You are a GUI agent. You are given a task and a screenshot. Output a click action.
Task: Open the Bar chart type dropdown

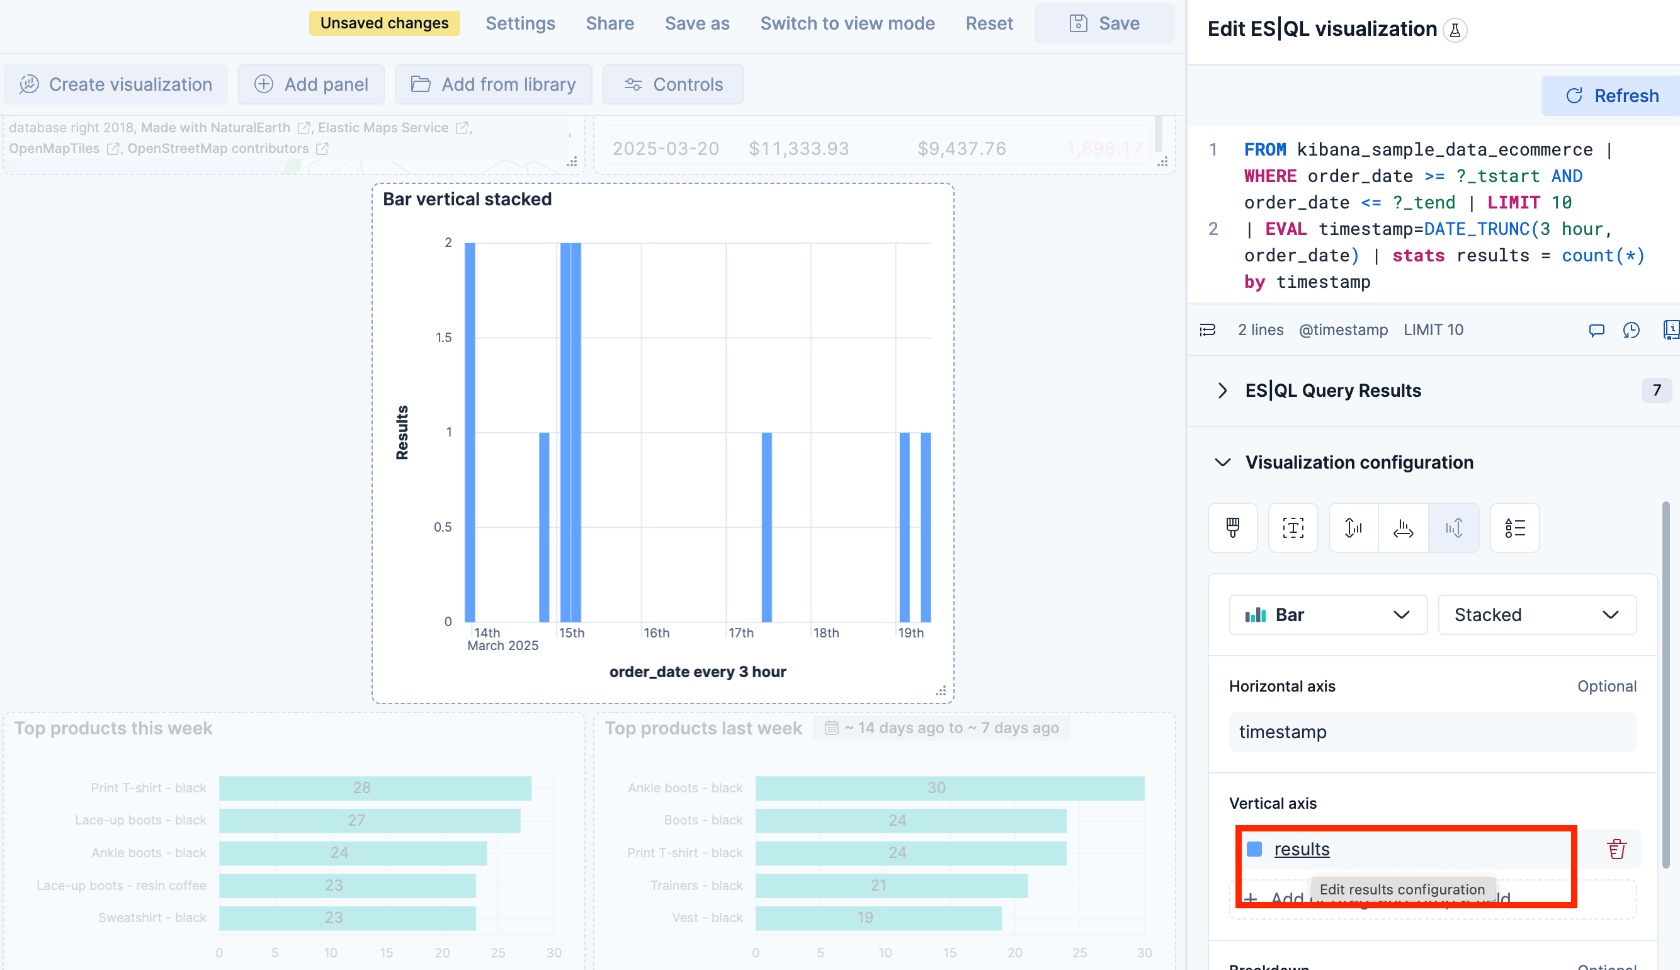click(1327, 614)
